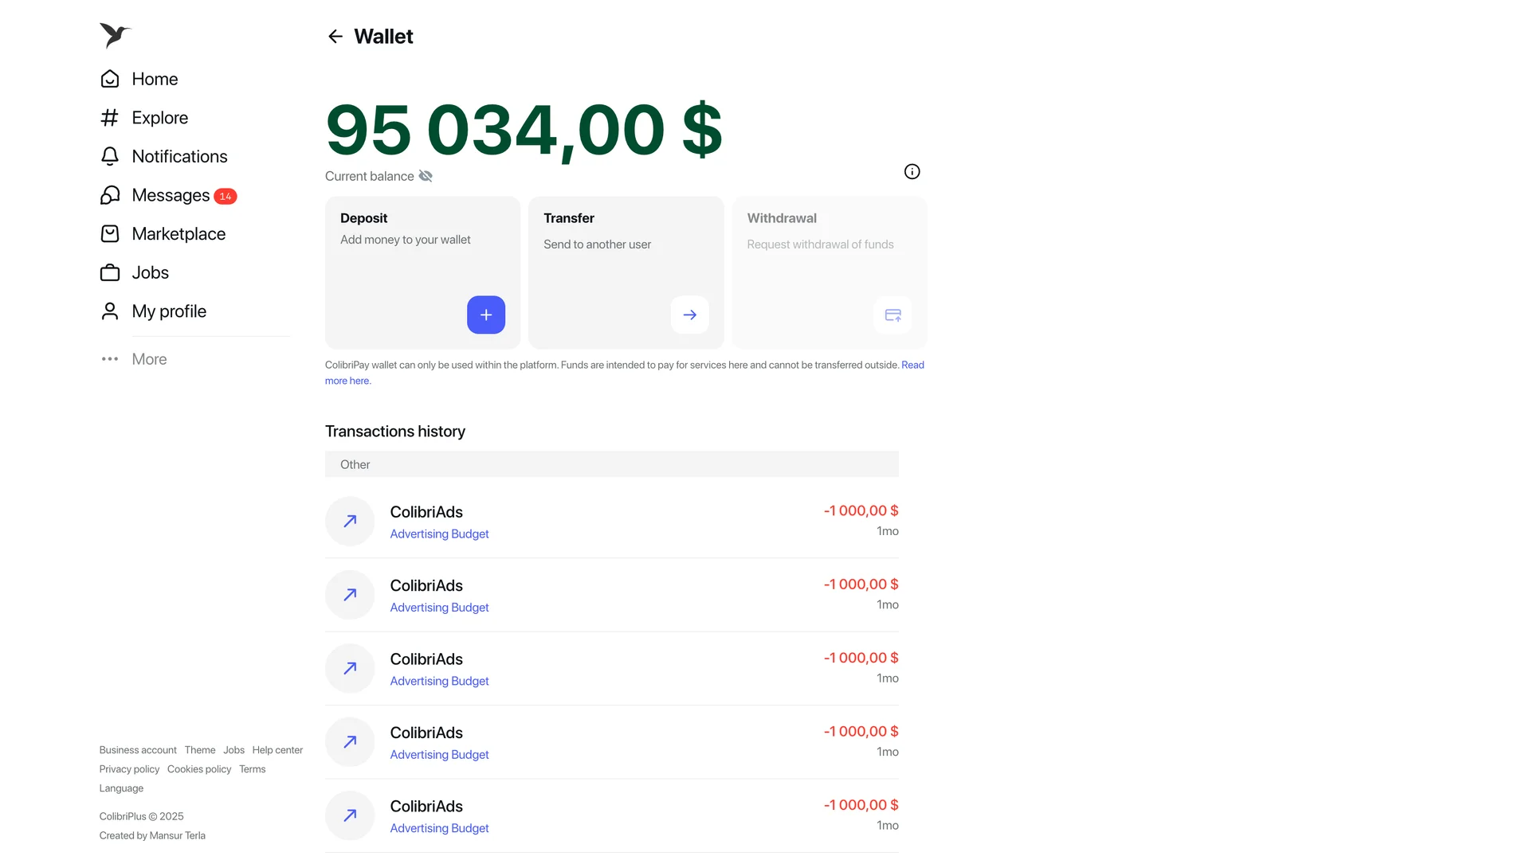Click the third ColibriAds transaction arrow icon

pos(350,669)
